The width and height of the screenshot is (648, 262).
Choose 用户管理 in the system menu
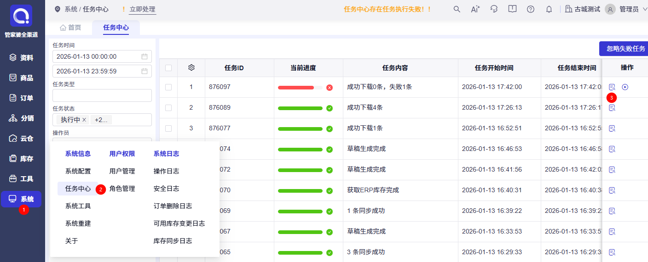[122, 171]
